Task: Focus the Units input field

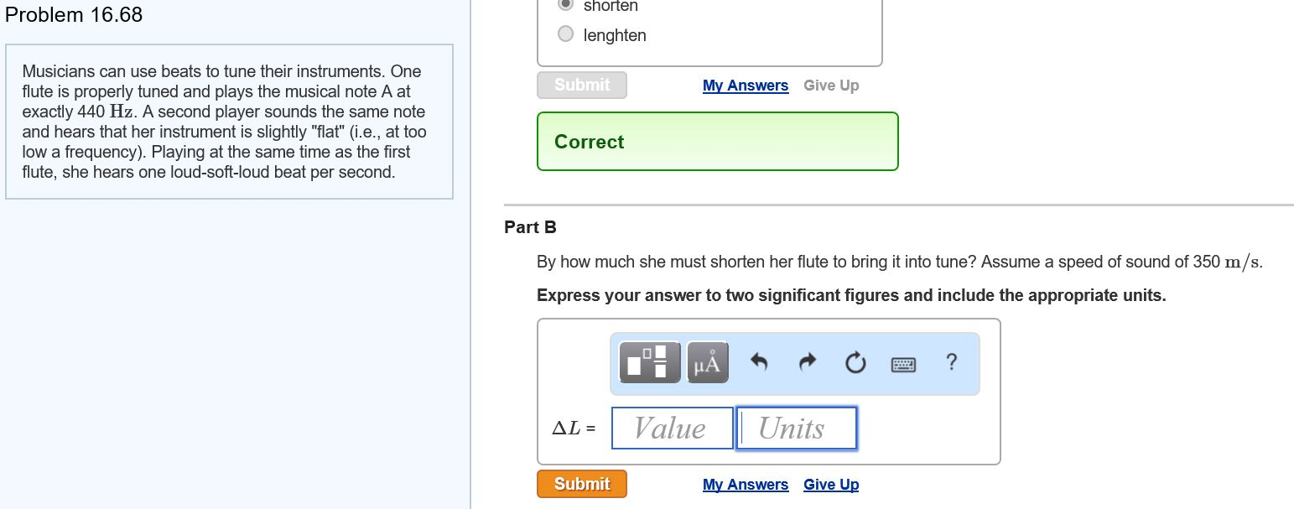Action: tap(797, 428)
